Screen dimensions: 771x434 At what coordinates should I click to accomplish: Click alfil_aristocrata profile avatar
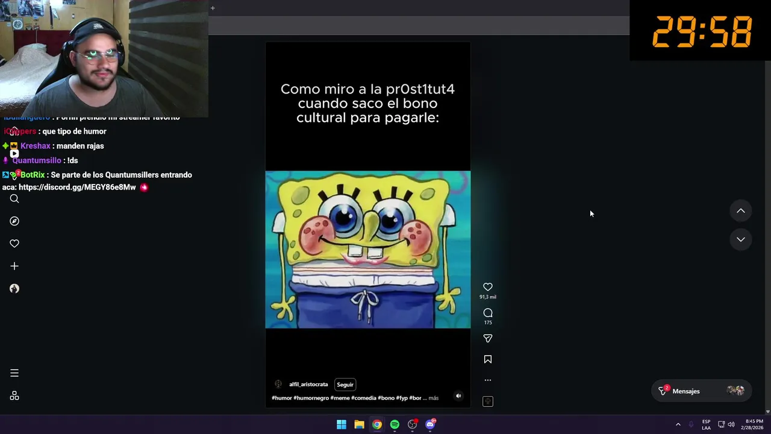(278, 384)
